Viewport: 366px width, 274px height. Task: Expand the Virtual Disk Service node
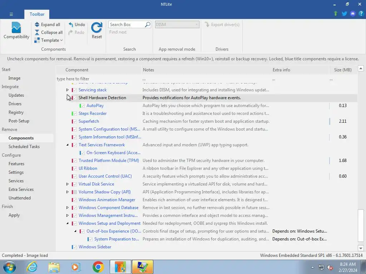tap(68, 184)
